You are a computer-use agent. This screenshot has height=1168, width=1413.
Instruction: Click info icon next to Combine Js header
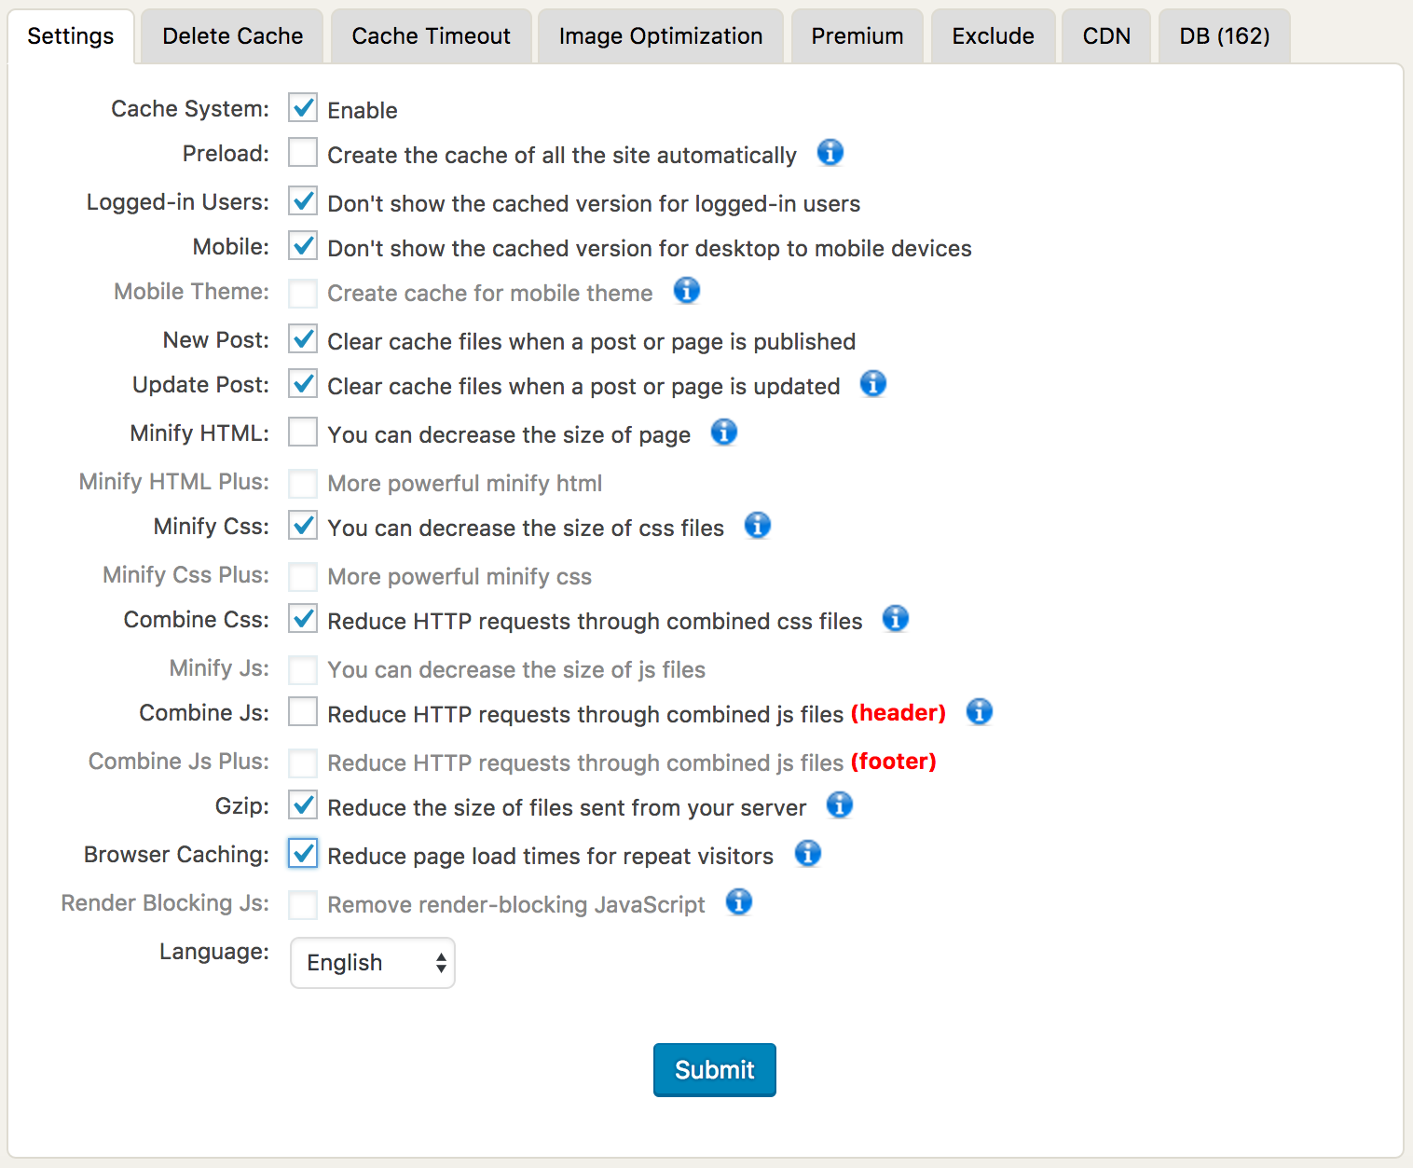tap(979, 712)
